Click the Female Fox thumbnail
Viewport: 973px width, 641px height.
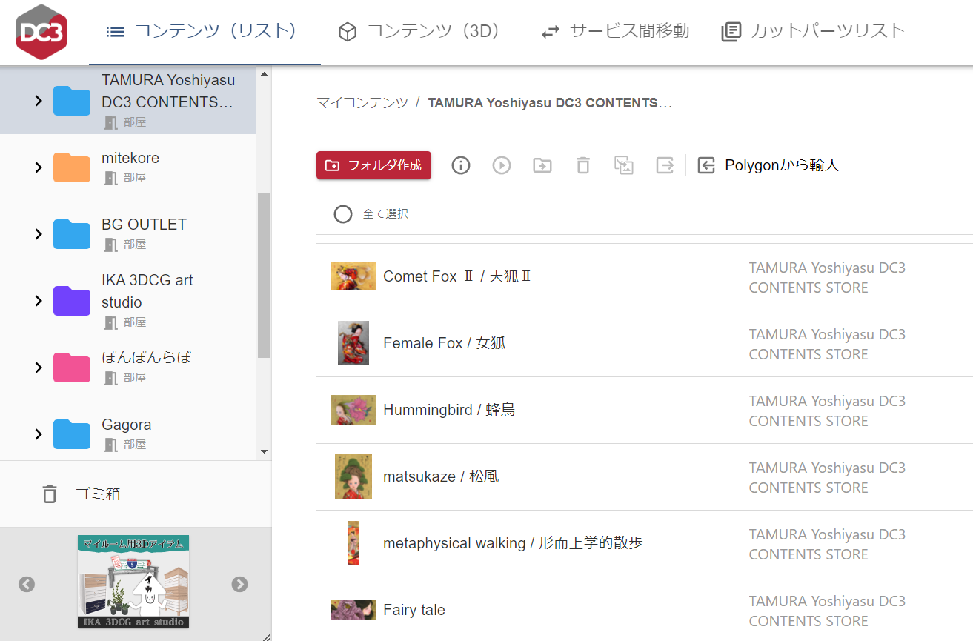point(353,343)
